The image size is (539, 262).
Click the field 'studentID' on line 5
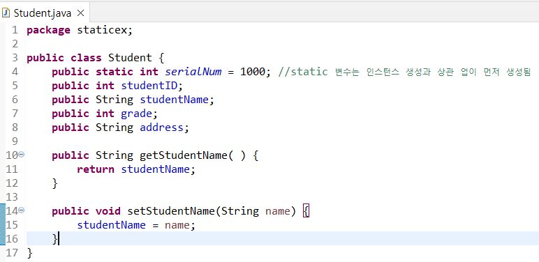149,86
